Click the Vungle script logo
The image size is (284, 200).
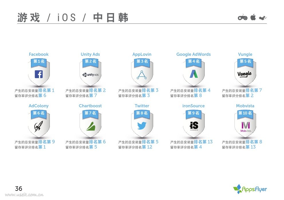click(x=244, y=74)
